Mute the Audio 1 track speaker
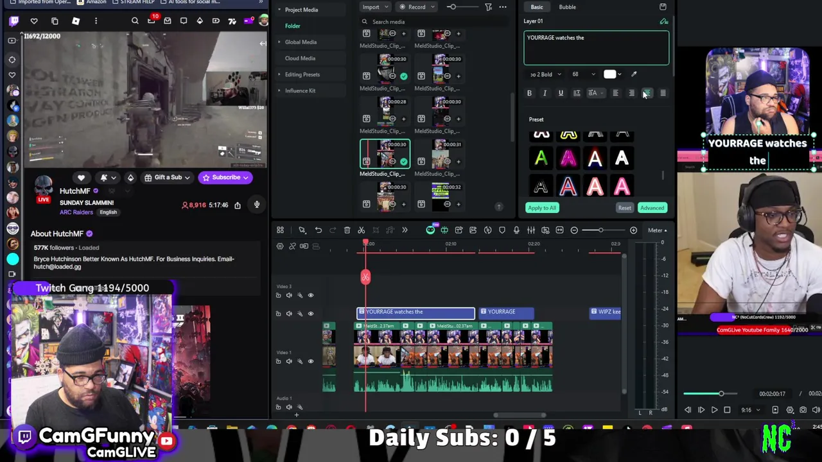The image size is (822, 462). [x=289, y=407]
